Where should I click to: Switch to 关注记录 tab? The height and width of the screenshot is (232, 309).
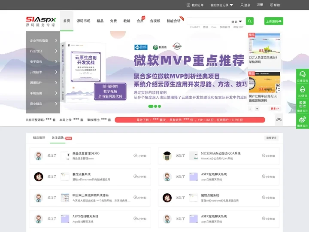(58, 138)
